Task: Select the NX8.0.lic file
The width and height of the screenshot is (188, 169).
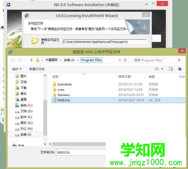Action: [118, 100]
